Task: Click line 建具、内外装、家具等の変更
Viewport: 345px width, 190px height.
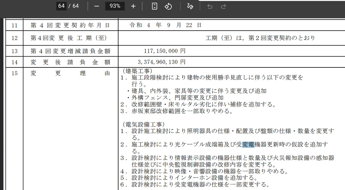Action: click(196, 91)
